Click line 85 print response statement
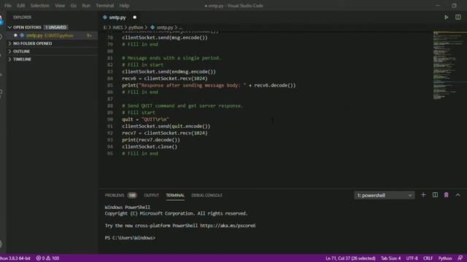Viewport: 467px width, 262px height. (209, 86)
